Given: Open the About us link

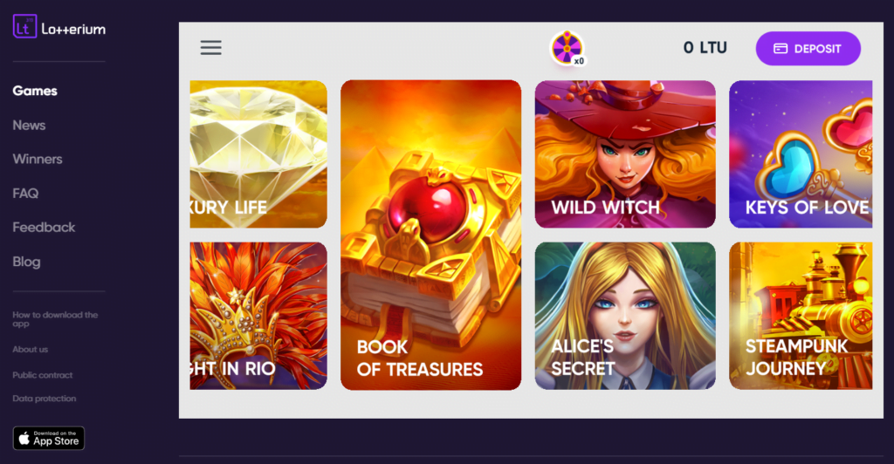Looking at the screenshot, I should pyautogui.click(x=31, y=350).
